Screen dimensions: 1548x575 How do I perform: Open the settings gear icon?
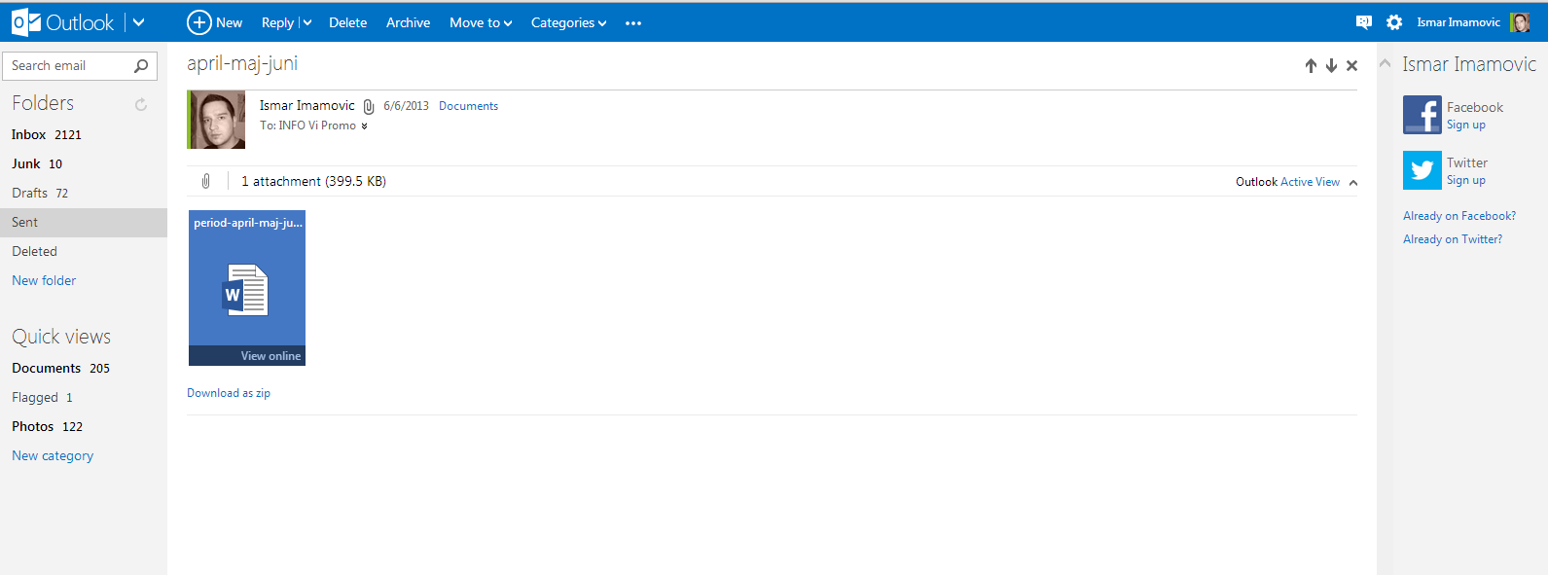tap(1394, 22)
